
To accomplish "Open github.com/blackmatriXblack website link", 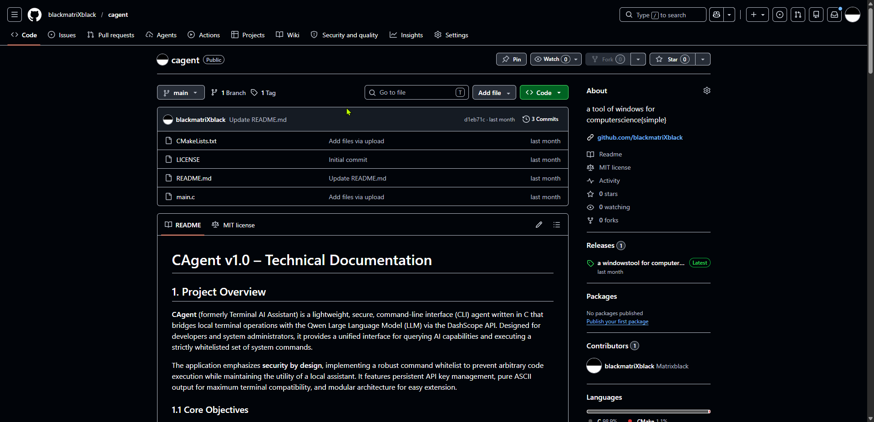I will (x=640, y=137).
